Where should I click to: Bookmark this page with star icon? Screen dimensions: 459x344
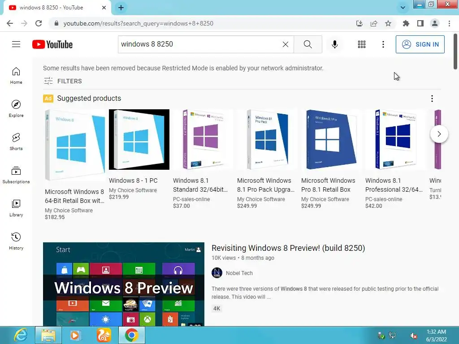[x=388, y=23]
